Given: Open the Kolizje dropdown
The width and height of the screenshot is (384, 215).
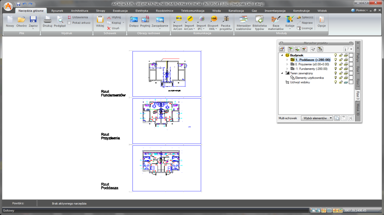Looking at the screenshot, I should point(290,29).
